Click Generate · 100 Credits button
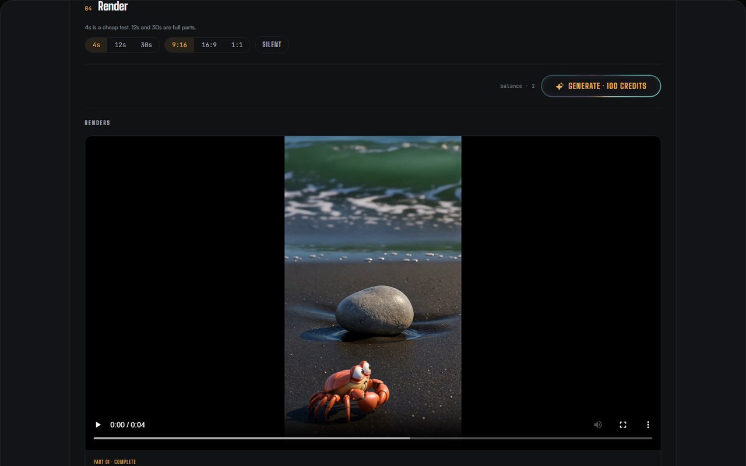The height and width of the screenshot is (466, 746). pos(601,86)
